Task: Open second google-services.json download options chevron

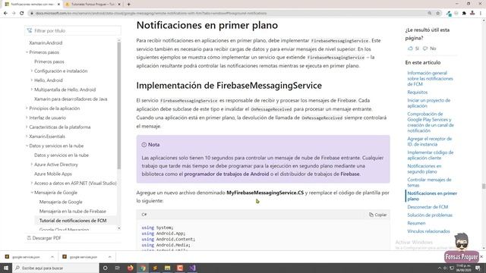Action: pyautogui.click(x=109, y=257)
